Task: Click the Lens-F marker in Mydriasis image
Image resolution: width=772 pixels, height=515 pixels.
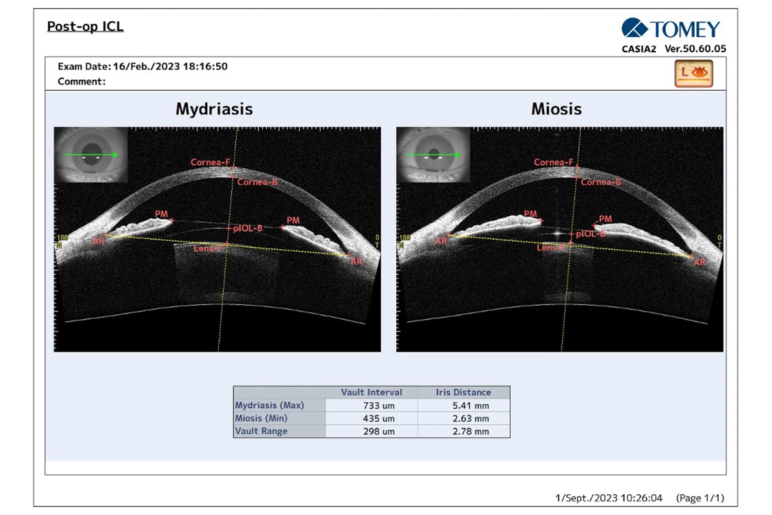Action: (x=208, y=247)
